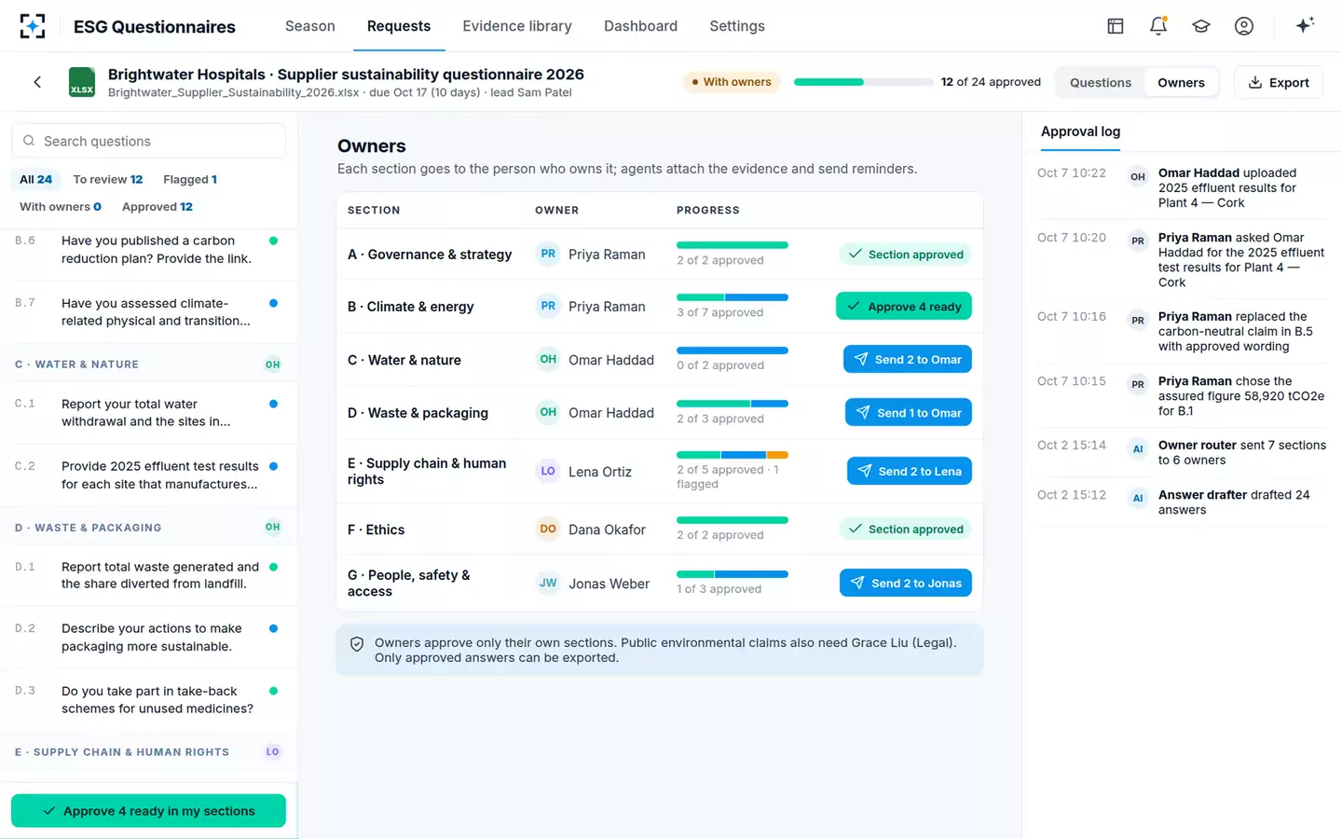Screen dimensions: 1342x839
Task: Open the notifications bell
Action: [x=1158, y=26]
